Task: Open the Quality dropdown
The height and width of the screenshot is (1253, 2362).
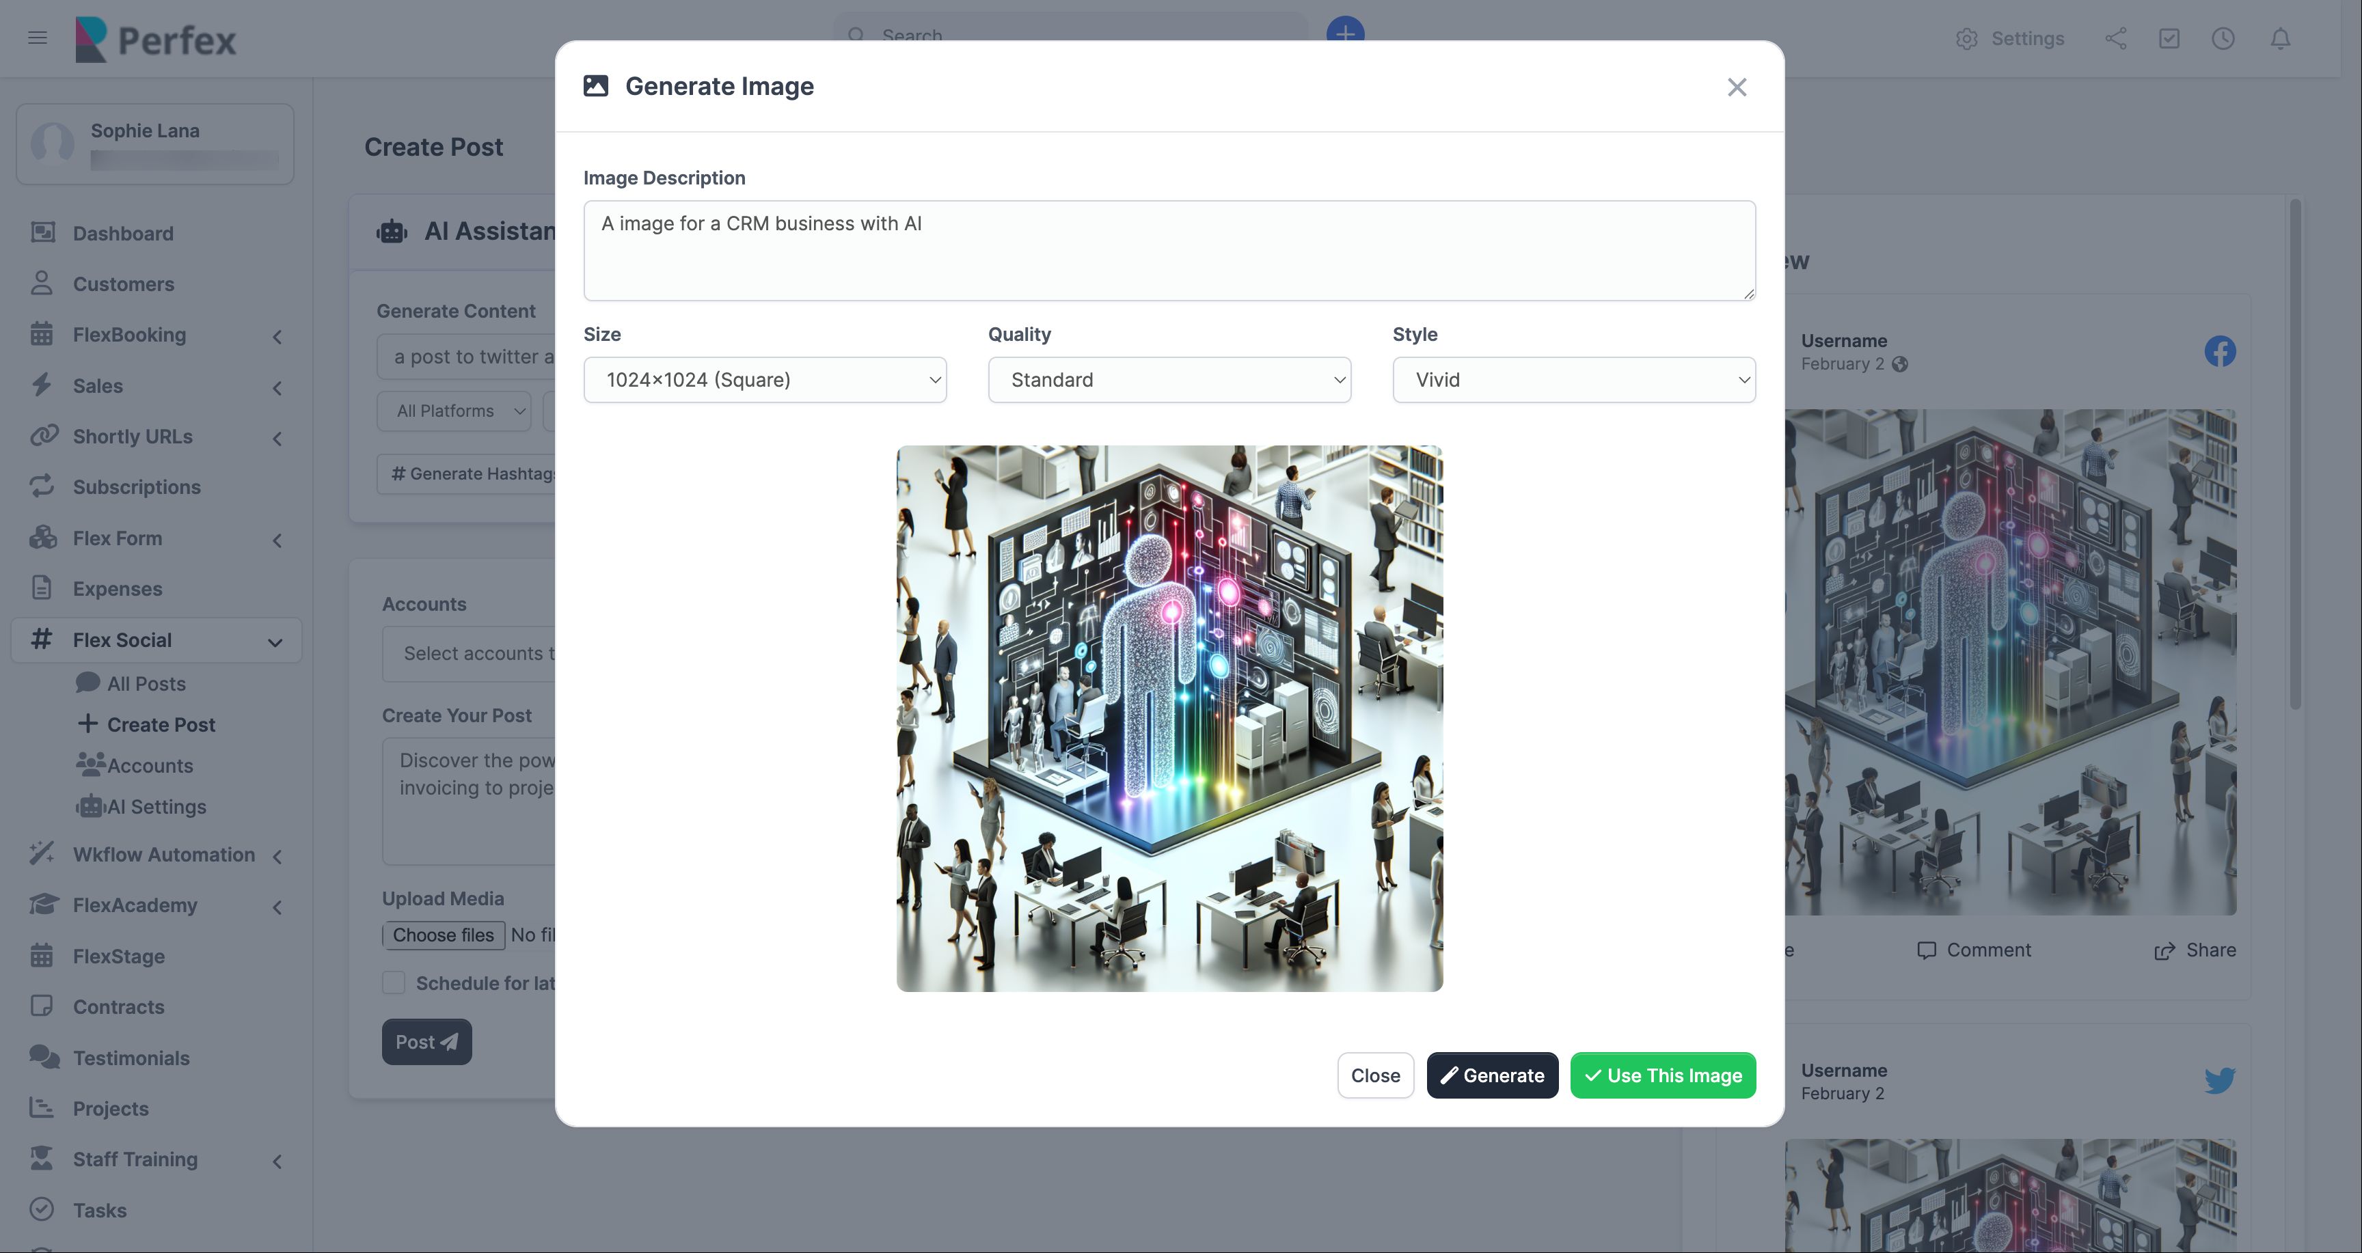Action: coord(1169,379)
